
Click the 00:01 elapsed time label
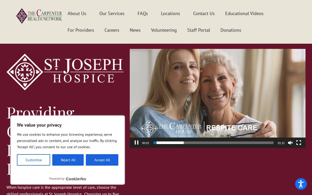[x=146, y=143]
